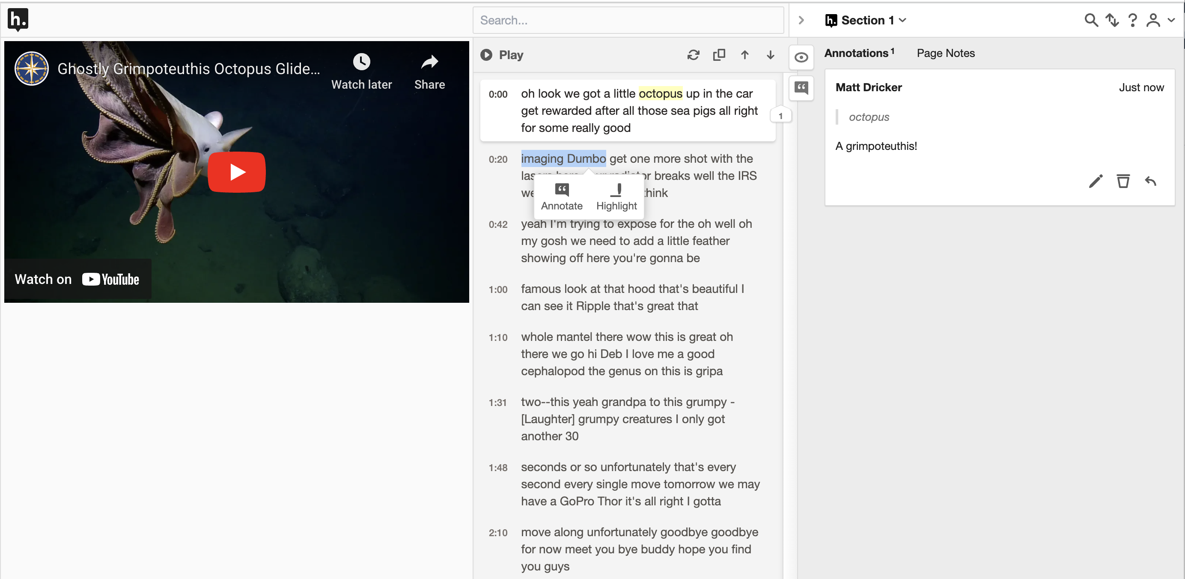Image resolution: width=1185 pixels, height=579 pixels.
Task: Delete the annotation using the trash icon
Action: pos(1123,181)
